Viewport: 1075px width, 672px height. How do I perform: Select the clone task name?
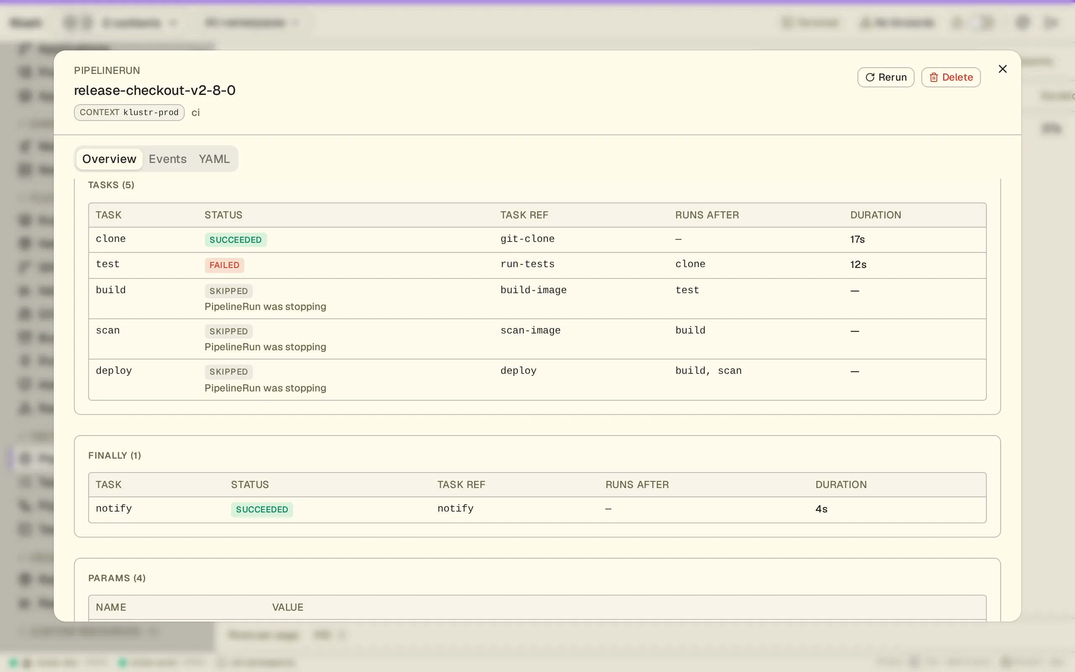110,239
